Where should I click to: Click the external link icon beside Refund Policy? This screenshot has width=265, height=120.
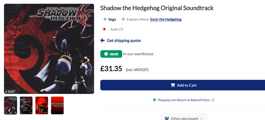(213, 100)
